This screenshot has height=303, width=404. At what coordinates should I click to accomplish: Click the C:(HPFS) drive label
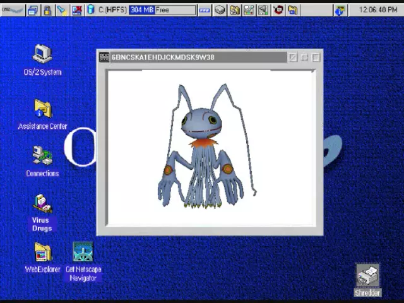point(112,10)
